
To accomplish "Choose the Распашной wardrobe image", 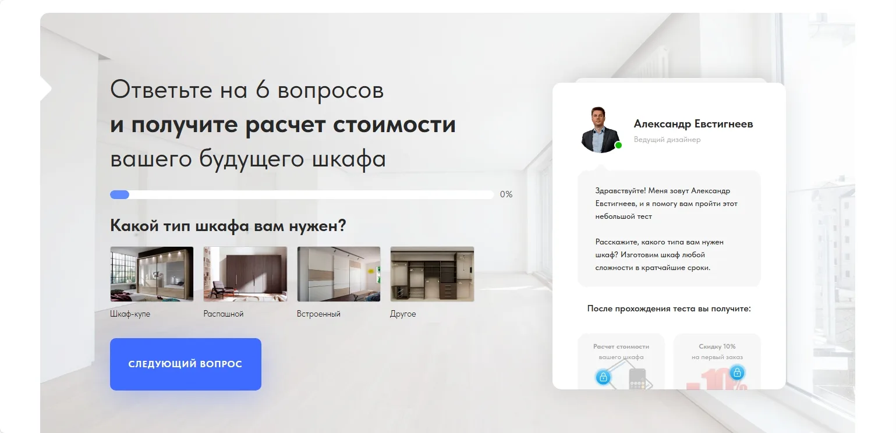I will (245, 274).
